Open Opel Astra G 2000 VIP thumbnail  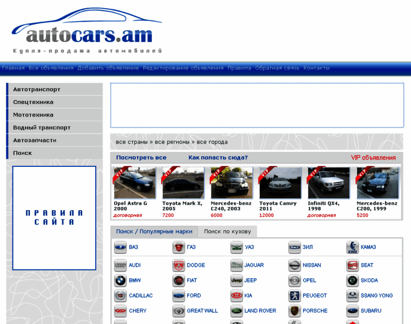[135, 183]
